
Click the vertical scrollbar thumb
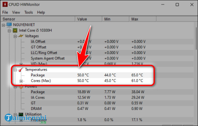[196, 39]
